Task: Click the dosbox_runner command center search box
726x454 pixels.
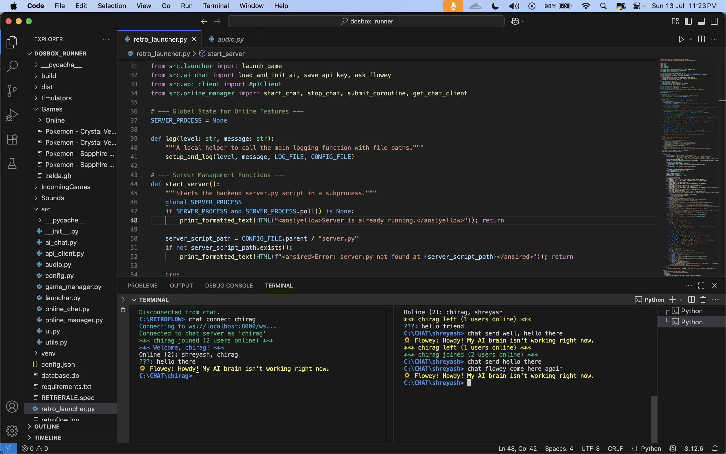Action: tap(366, 21)
